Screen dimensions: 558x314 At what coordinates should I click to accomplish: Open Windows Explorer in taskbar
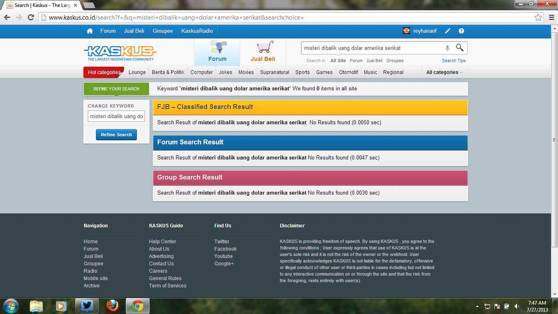coord(37,306)
